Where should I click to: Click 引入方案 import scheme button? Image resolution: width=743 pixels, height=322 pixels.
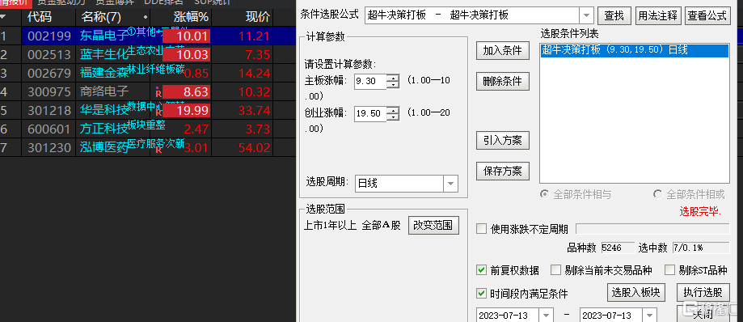coord(502,141)
